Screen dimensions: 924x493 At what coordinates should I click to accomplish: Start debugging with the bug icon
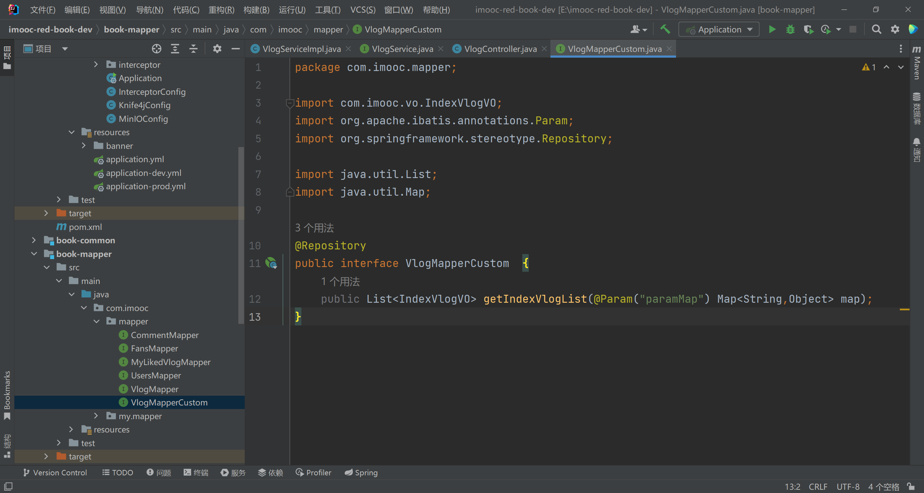point(790,30)
